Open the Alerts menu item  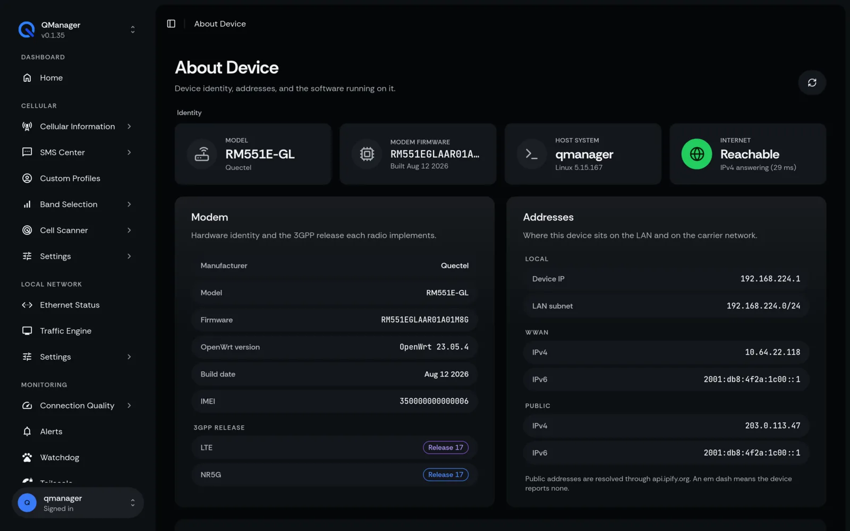(x=78, y=432)
